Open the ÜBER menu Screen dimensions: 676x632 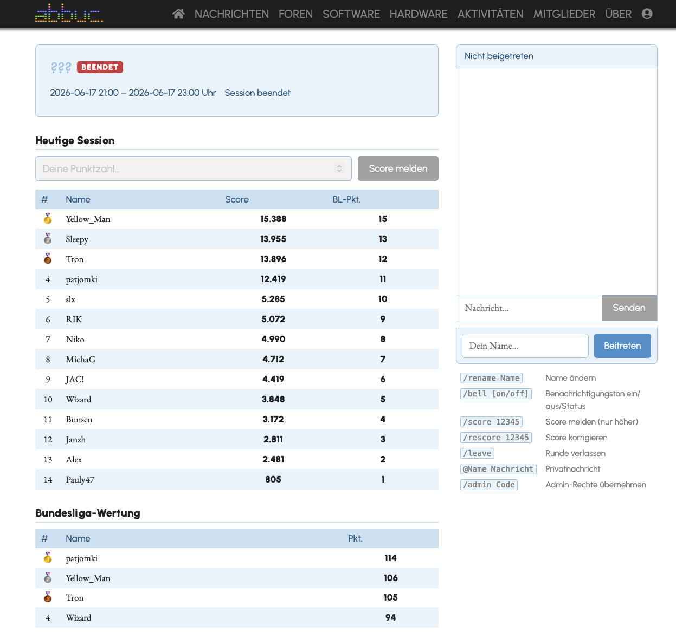[x=618, y=14]
